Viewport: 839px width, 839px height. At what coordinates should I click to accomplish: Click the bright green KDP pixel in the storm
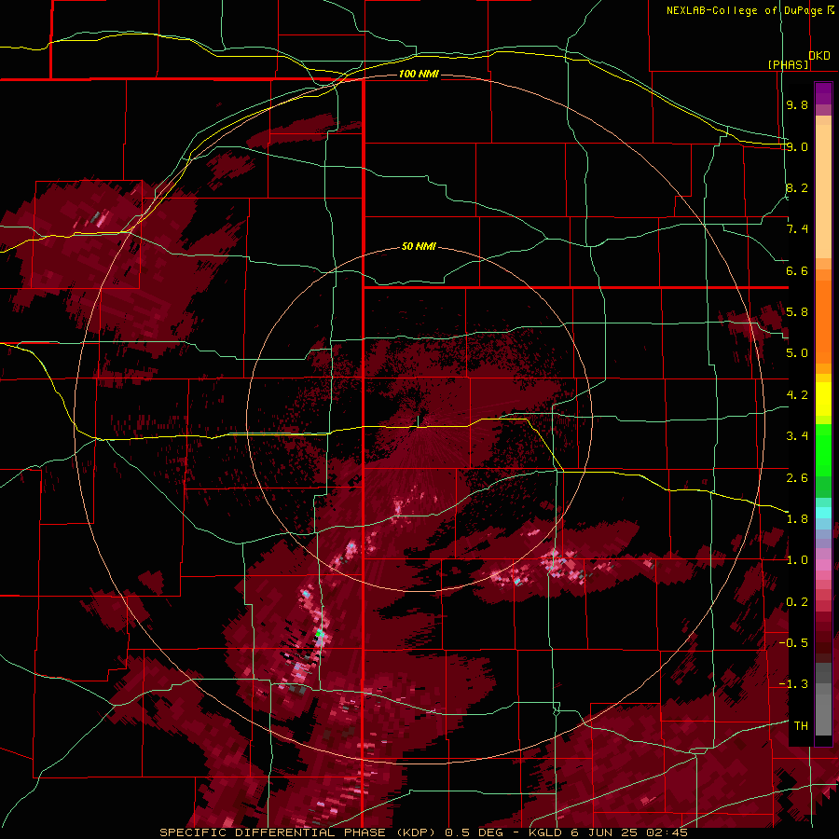click(x=319, y=634)
